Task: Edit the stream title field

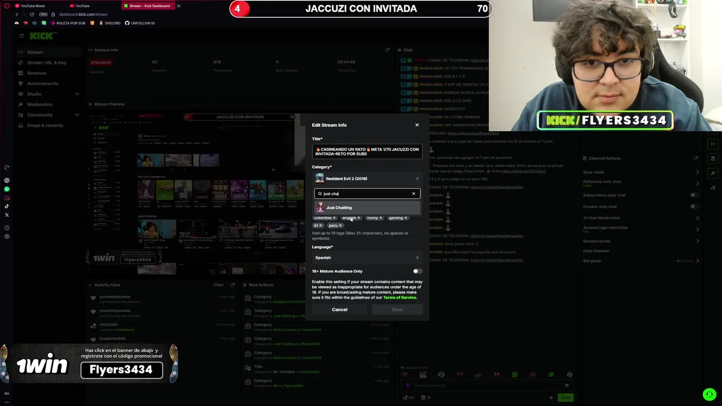Action: (367, 151)
